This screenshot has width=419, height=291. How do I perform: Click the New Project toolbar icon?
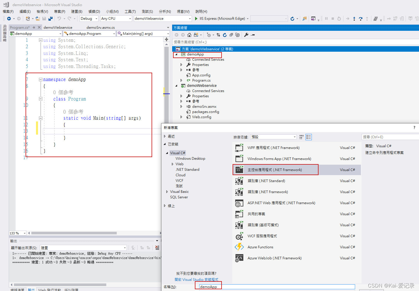[x=28, y=19]
